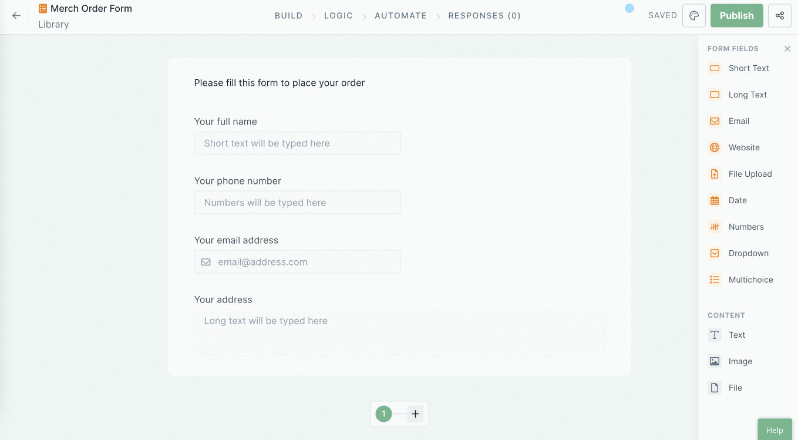Click the email address input field

point(297,261)
